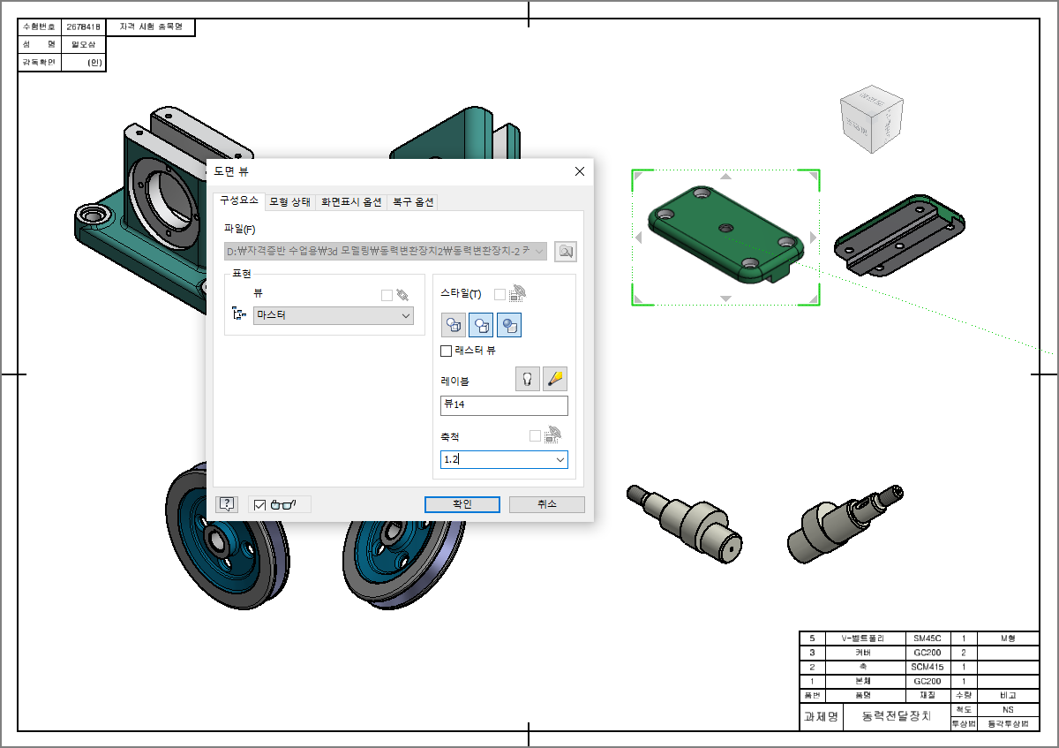The image size is (1059, 748).
Task: Click the ViewCube in the drawing area
Action: 871,119
